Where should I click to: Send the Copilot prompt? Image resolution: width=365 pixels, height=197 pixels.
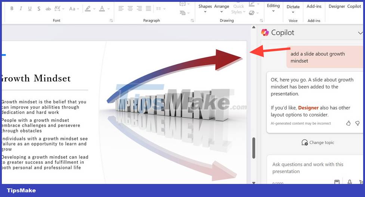tap(361, 182)
